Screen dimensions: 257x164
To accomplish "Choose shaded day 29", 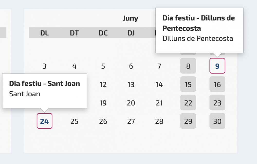I will (188, 121).
